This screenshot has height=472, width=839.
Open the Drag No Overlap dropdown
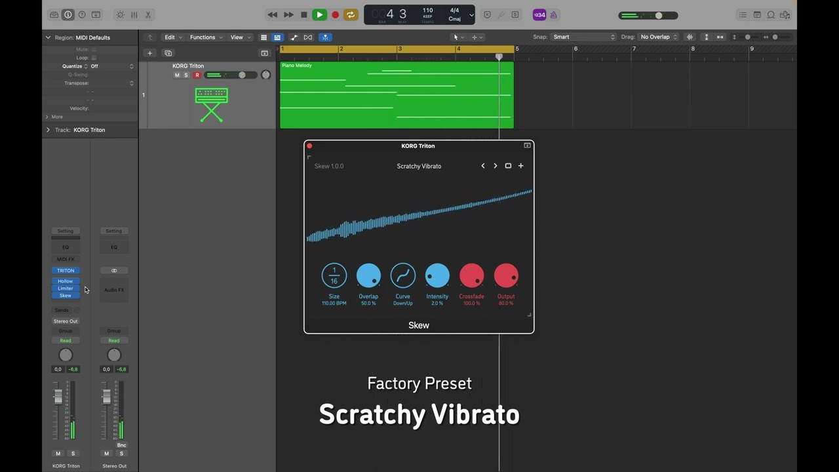tap(659, 37)
